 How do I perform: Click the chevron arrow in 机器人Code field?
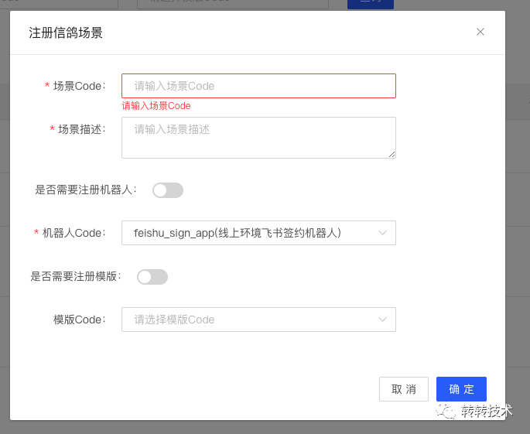[x=382, y=233]
